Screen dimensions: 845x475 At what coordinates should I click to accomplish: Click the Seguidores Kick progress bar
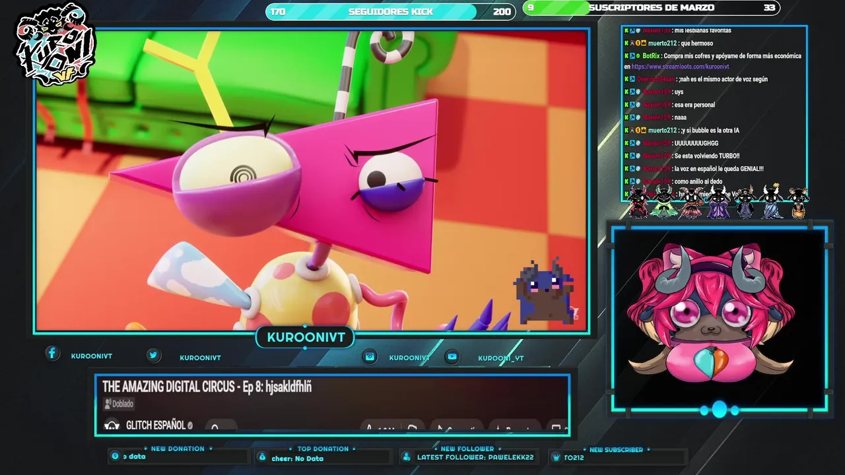(x=391, y=11)
